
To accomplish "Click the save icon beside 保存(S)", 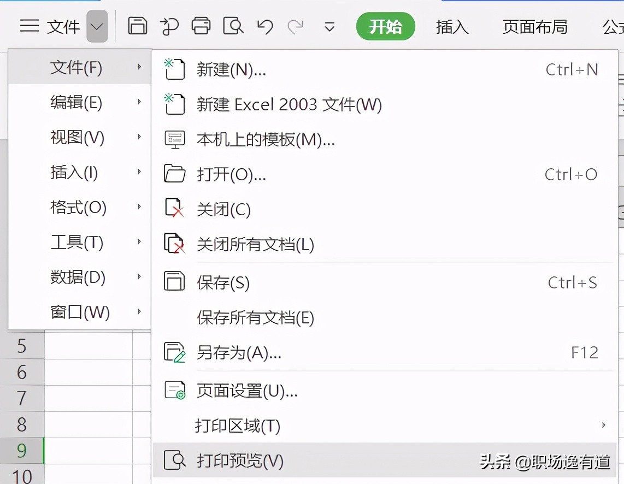I will pyautogui.click(x=174, y=281).
